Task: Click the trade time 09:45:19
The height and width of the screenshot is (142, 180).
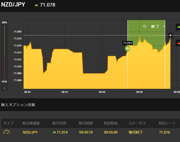Action: (x=86, y=132)
